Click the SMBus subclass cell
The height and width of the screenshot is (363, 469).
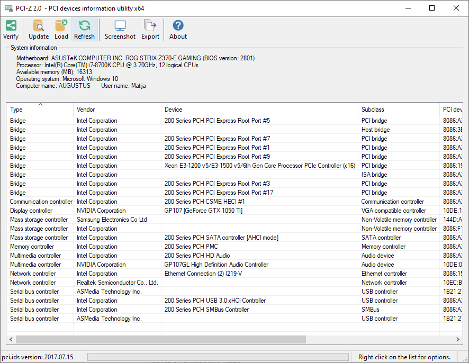(x=371, y=309)
